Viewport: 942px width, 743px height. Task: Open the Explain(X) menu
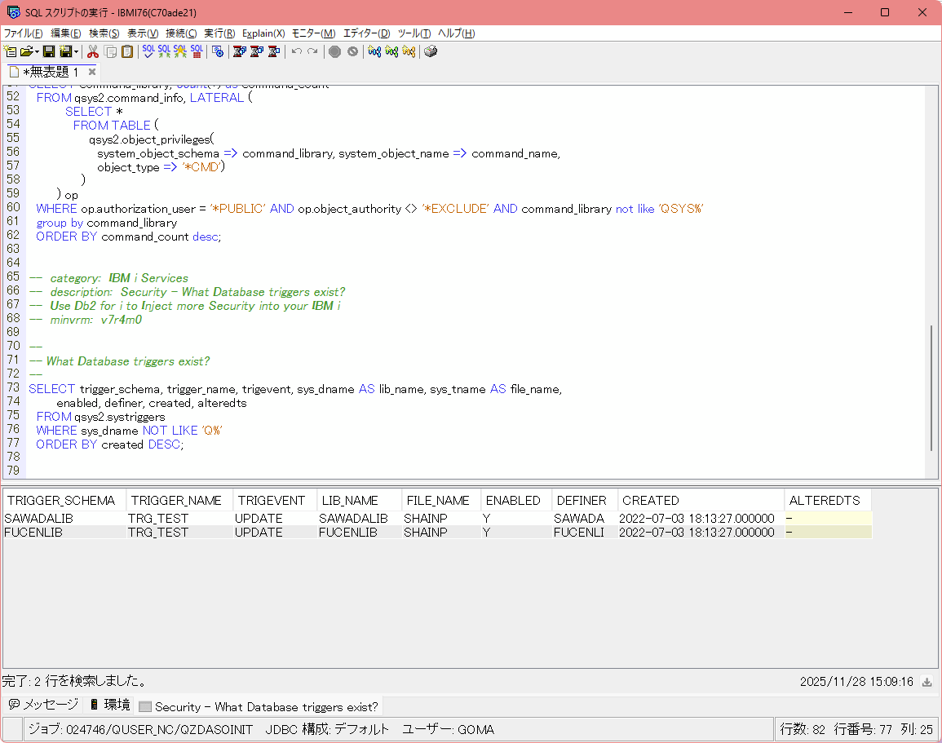point(263,33)
